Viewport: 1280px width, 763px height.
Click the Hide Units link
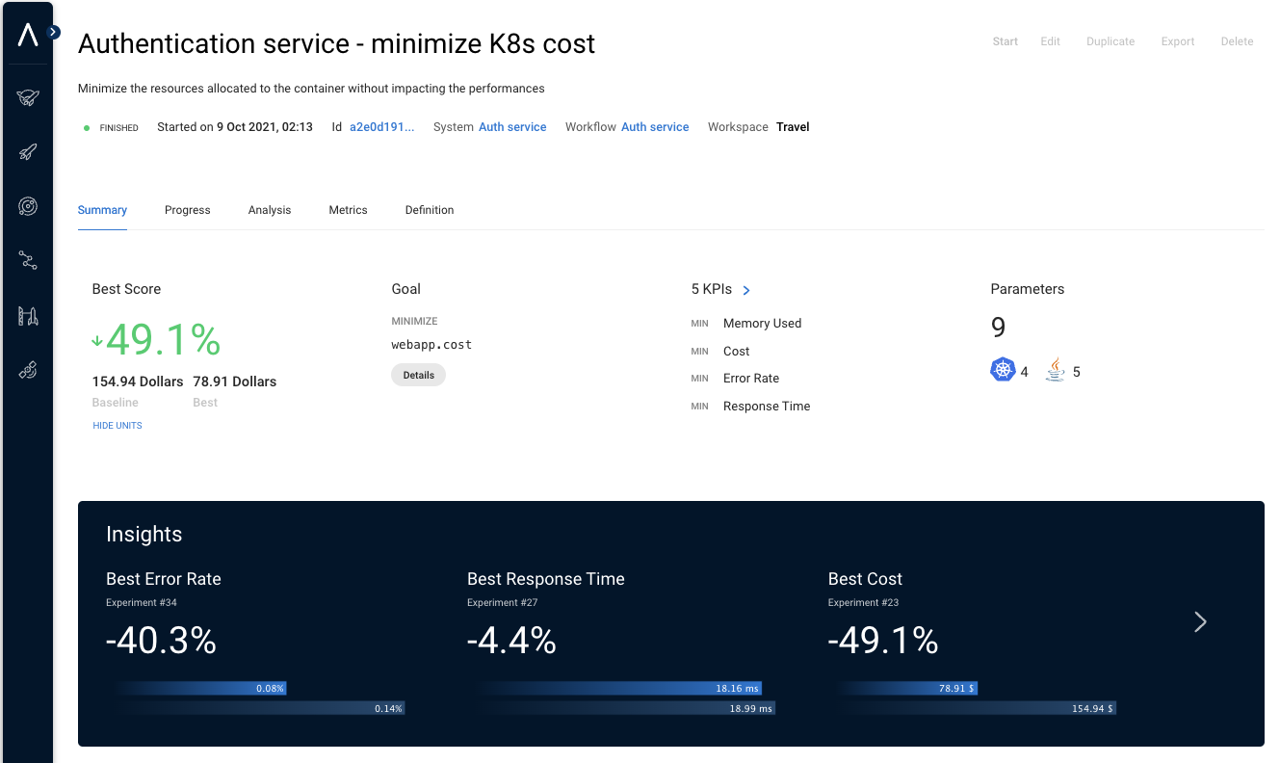coord(118,426)
